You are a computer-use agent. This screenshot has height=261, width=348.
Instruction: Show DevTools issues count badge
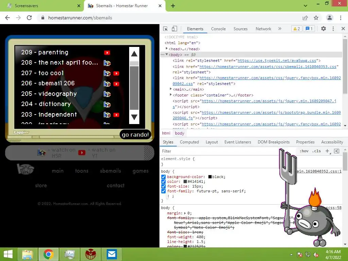click(309, 29)
